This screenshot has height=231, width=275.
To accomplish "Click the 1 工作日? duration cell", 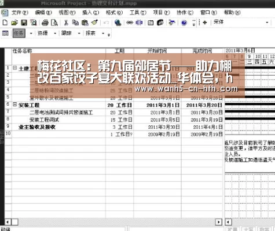I will (x=120, y=135).
